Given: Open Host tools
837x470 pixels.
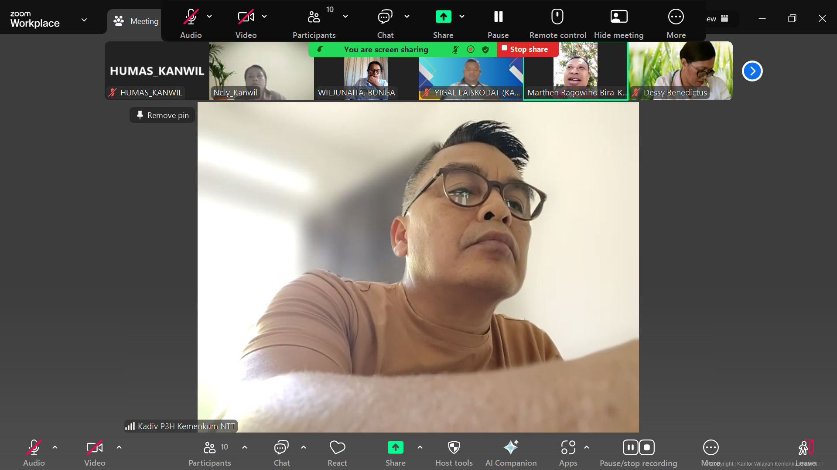Looking at the screenshot, I should coord(454,452).
